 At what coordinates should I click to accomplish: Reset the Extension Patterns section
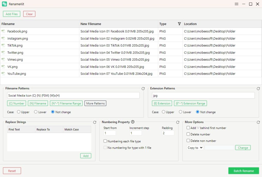coord(258,89)
